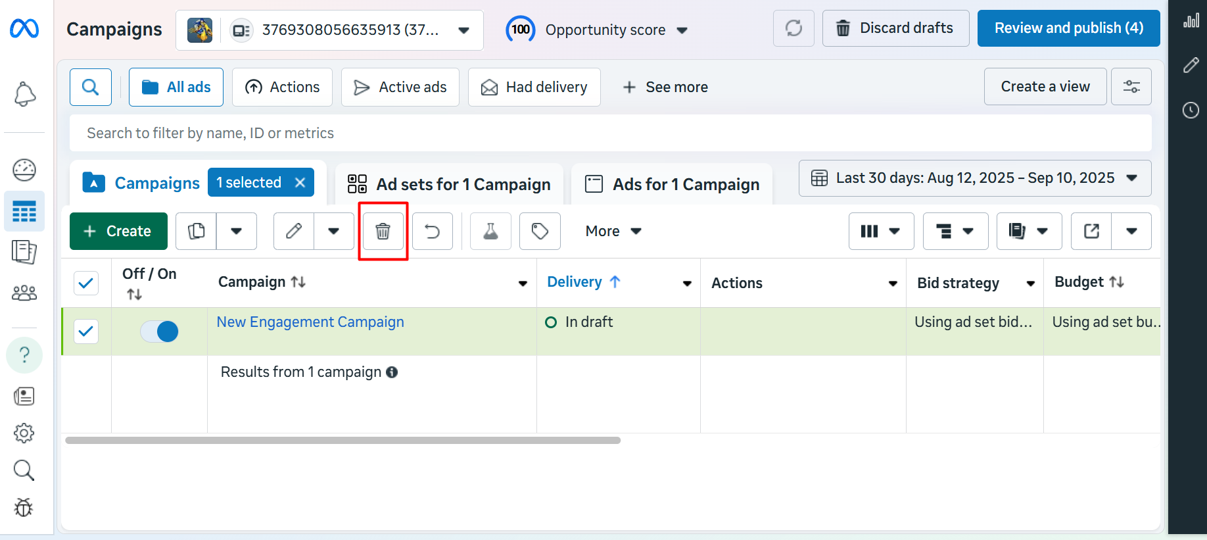Expand the More dropdown in toolbar

613,232
